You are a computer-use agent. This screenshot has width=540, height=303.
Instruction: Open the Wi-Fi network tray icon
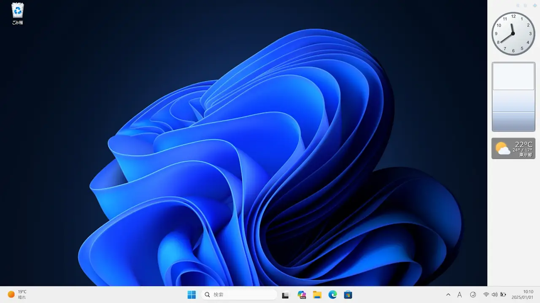(486, 295)
